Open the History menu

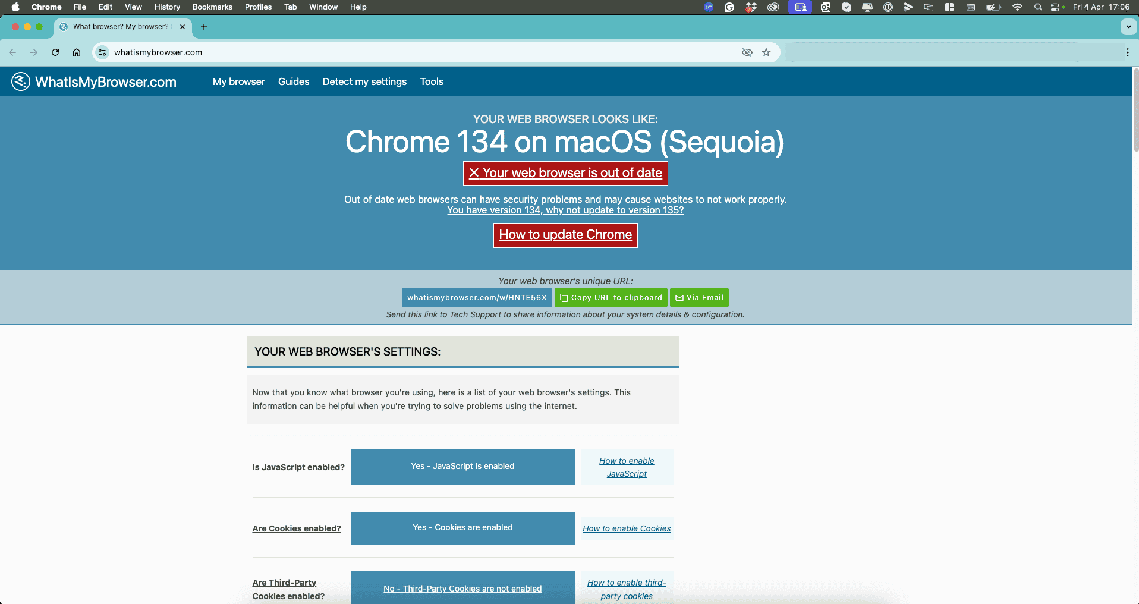pyautogui.click(x=167, y=7)
